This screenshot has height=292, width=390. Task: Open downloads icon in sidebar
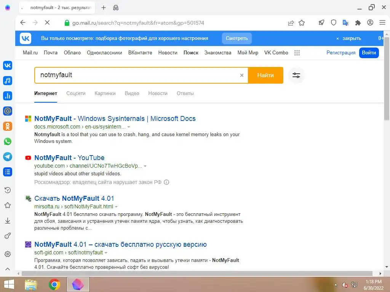click(8, 221)
